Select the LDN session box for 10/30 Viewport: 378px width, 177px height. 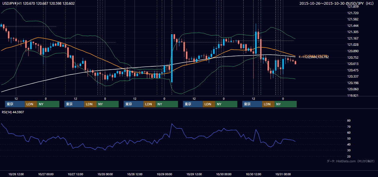268,104
